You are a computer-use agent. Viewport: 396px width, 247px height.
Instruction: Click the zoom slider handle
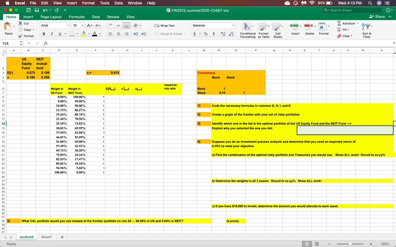tap(350, 244)
